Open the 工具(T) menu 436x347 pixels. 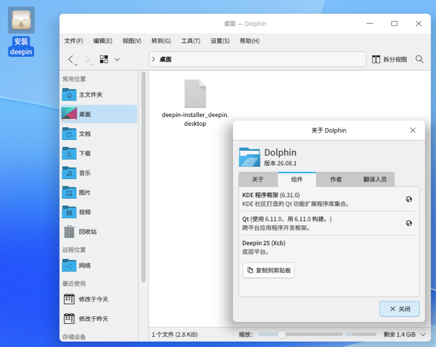pos(191,41)
